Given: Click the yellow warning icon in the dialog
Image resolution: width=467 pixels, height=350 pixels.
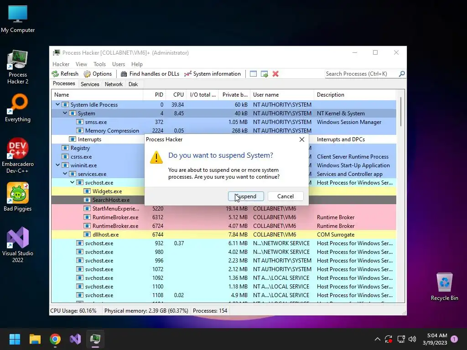Looking at the screenshot, I should coord(156,157).
